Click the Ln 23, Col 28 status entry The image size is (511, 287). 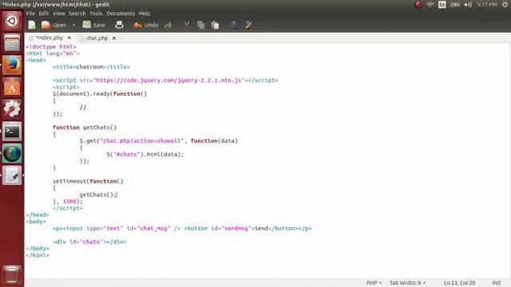[459, 283]
